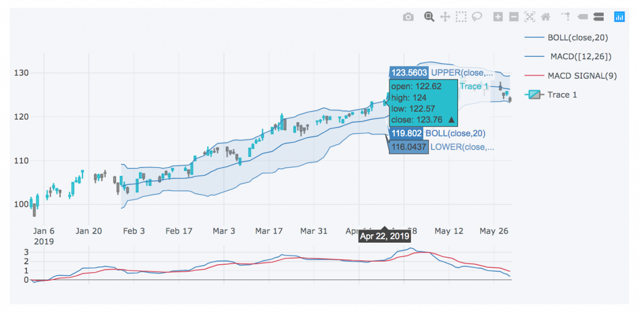Click the red MACD SIGNAL line swatch
The width and height of the screenshot is (638, 313).
(534, 76)
